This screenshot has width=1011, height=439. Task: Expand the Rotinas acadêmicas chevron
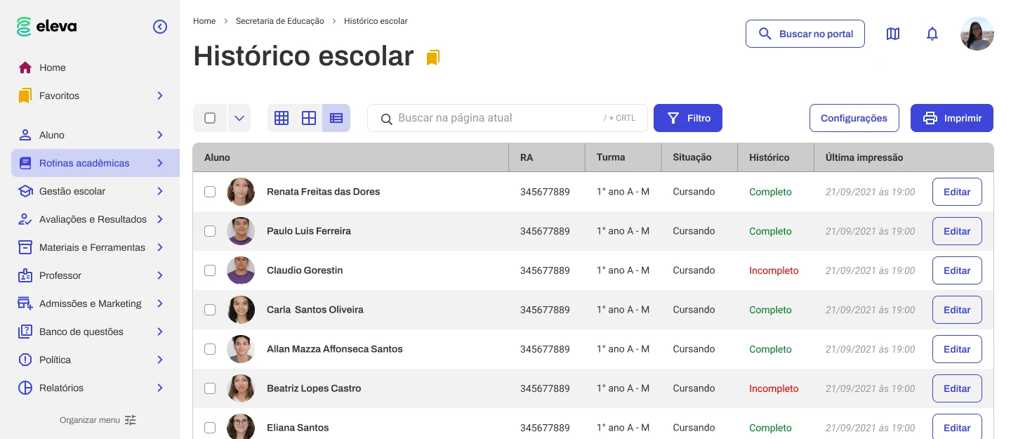click(x=160, y=163)
